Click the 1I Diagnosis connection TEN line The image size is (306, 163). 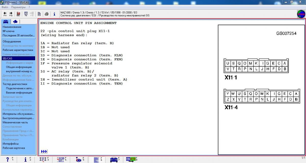coord(82,84)
